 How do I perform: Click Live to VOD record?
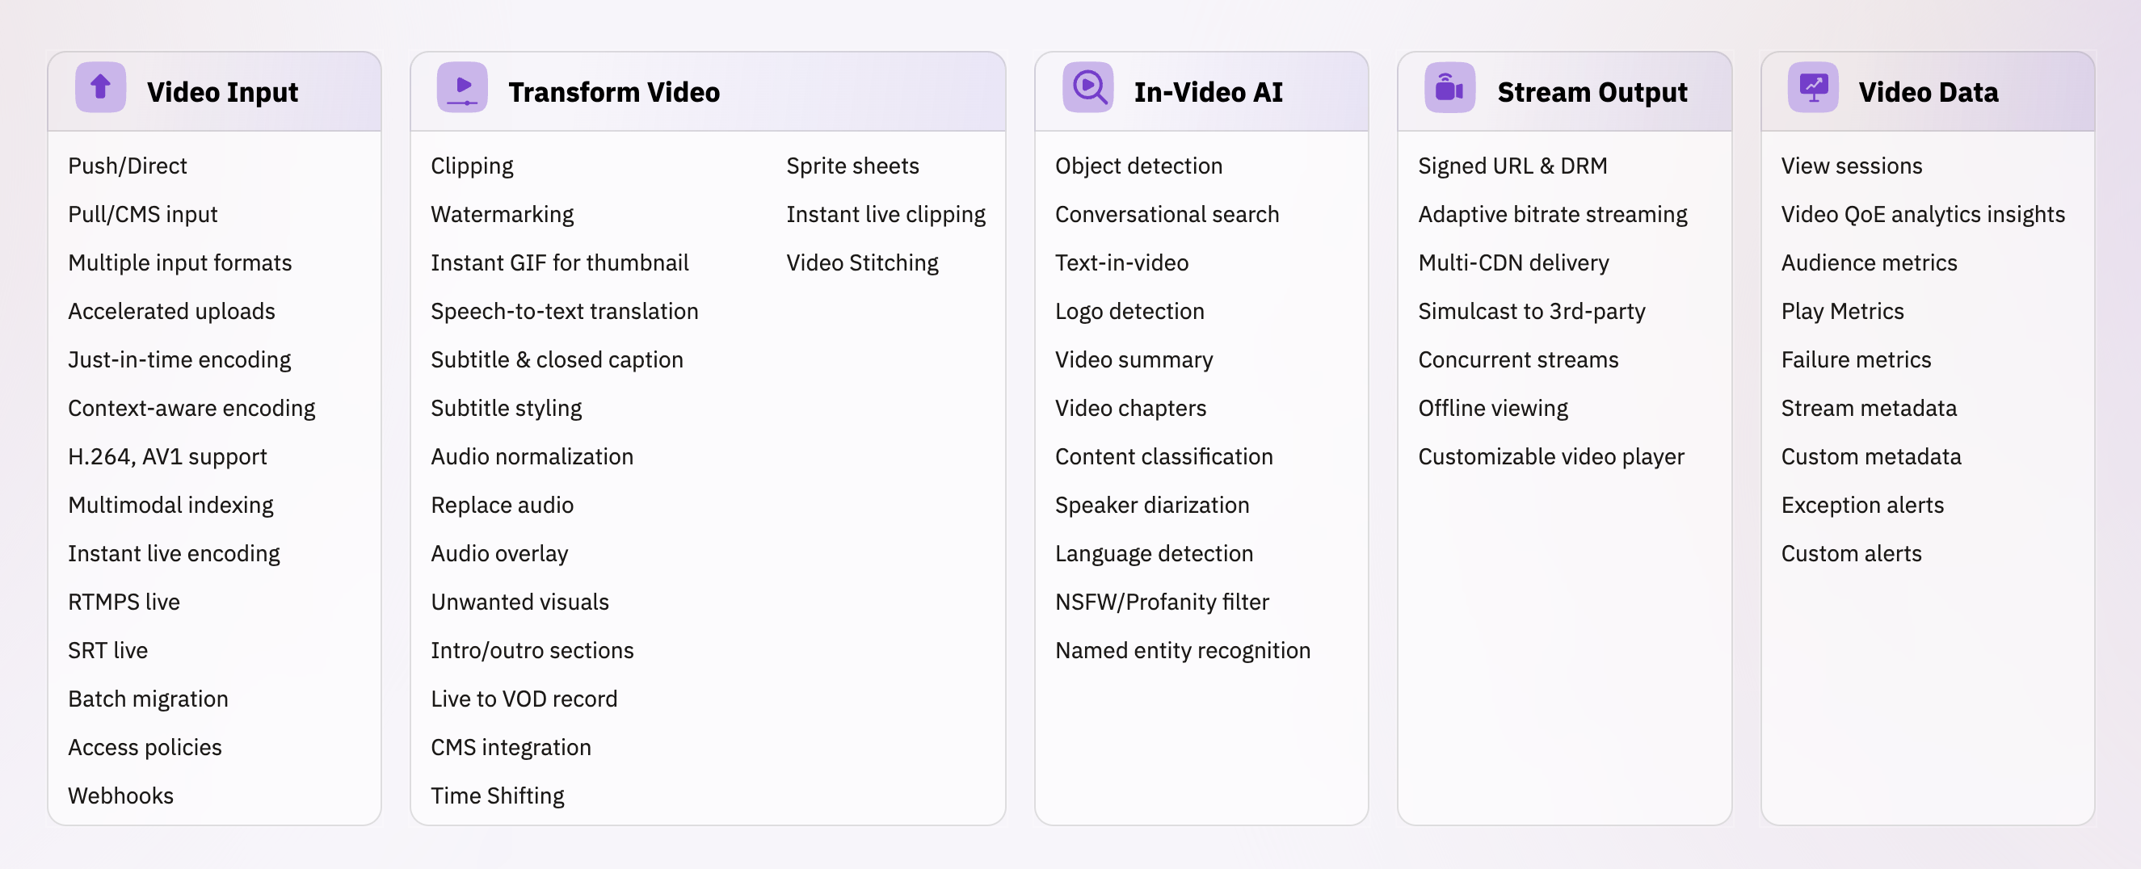(x=524, y=699)
